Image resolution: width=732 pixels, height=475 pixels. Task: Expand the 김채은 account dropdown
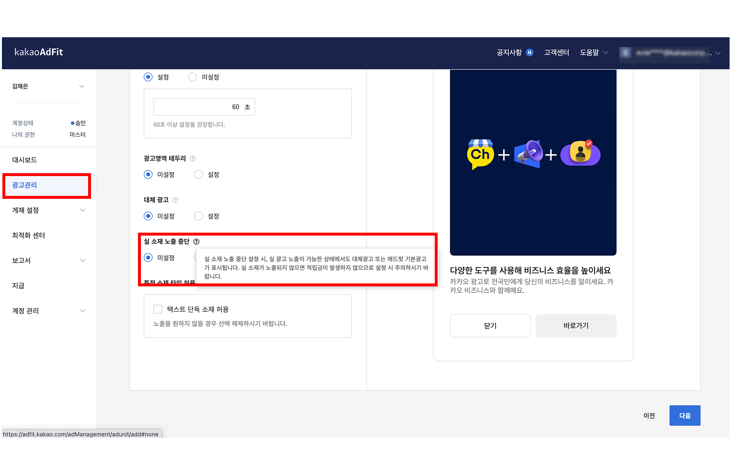click(82, 87)
